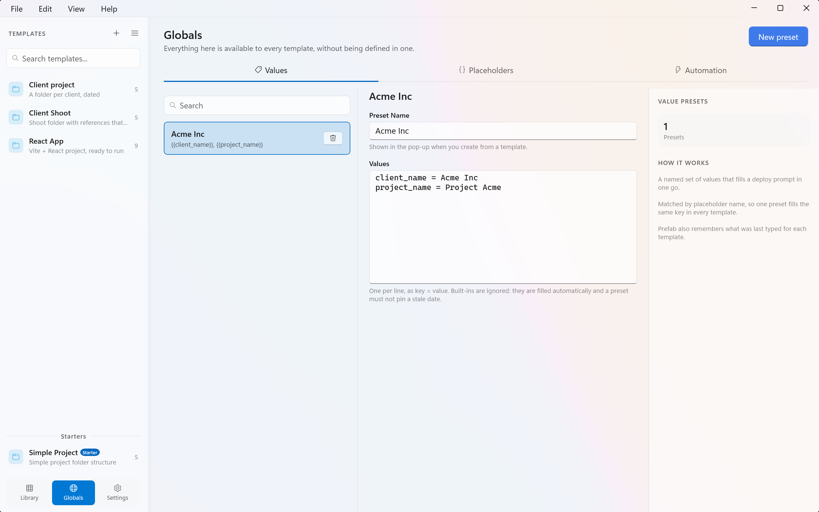Open the Simple Project starter template
This screenshot has height=512, width=819.
pyautogui.click(x=73, y=457)
